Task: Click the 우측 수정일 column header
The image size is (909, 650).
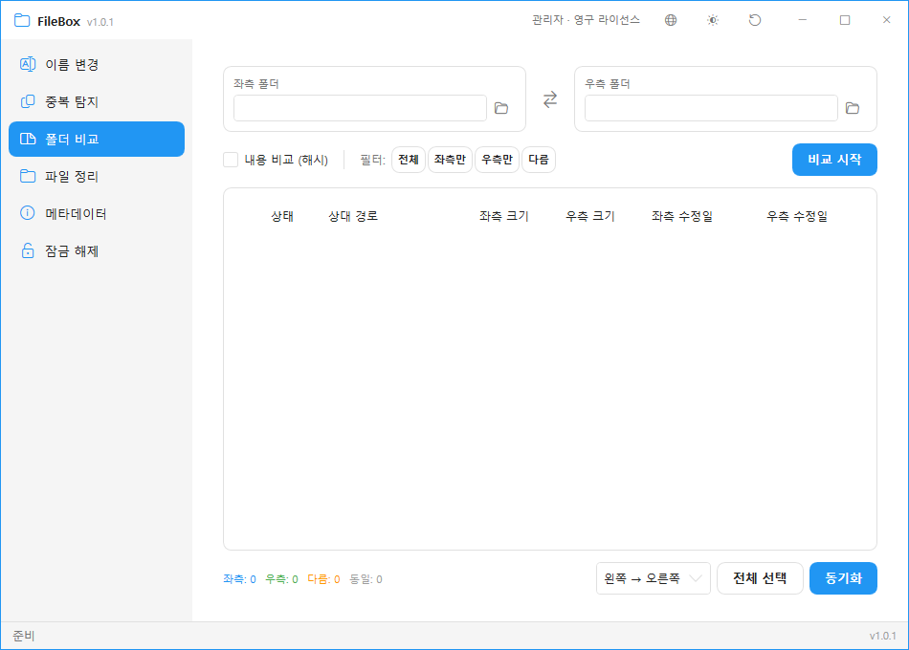Action: pyautogui.click(x=797, y=216)
